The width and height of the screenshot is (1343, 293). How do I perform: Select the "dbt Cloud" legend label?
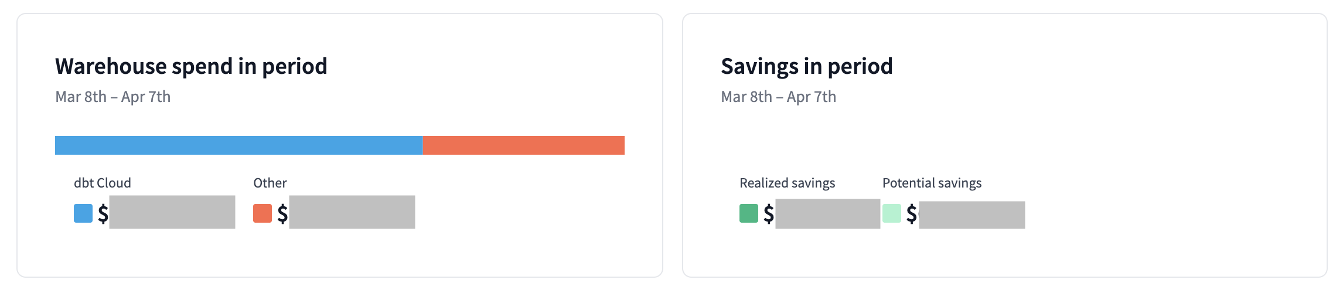[x=103, y=183]
